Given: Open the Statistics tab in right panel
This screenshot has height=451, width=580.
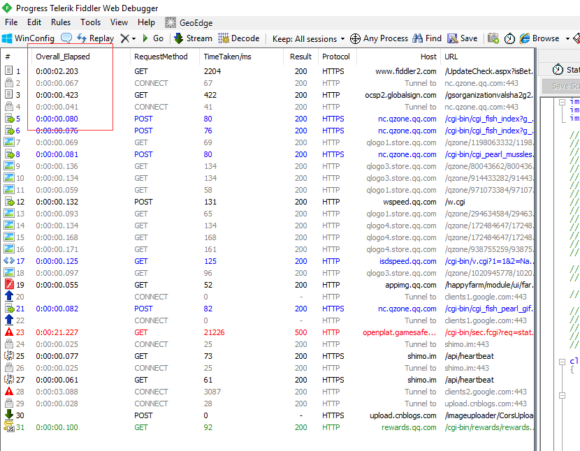Looking at the screenshot, I should pos(566,70).
